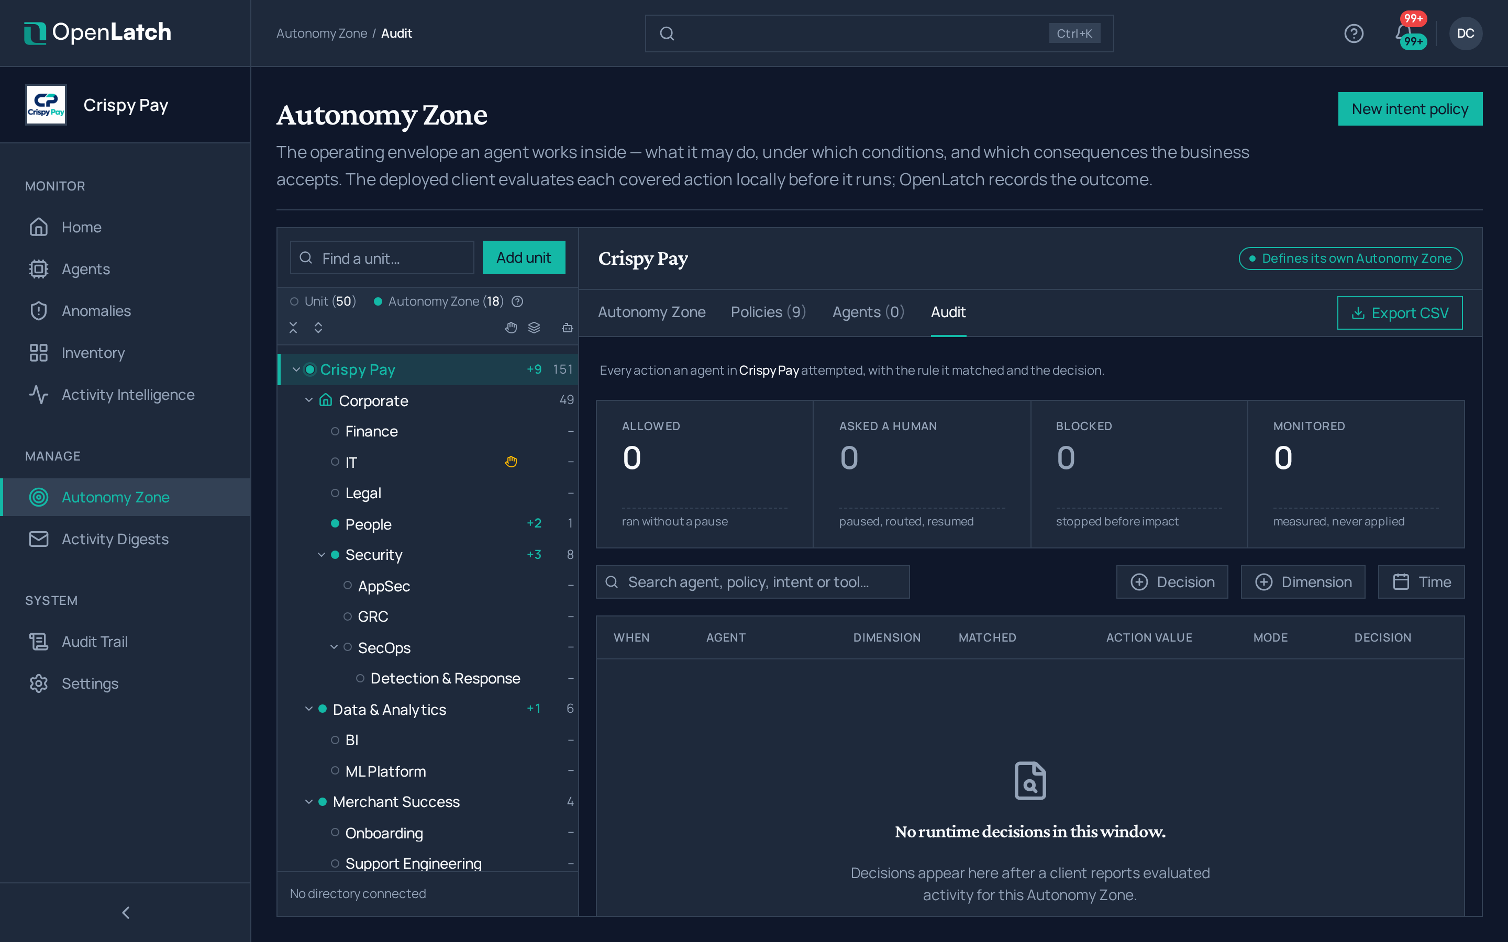Open the Time range filter
This screenshot has height=942, width=1508.
point(1421,582)
